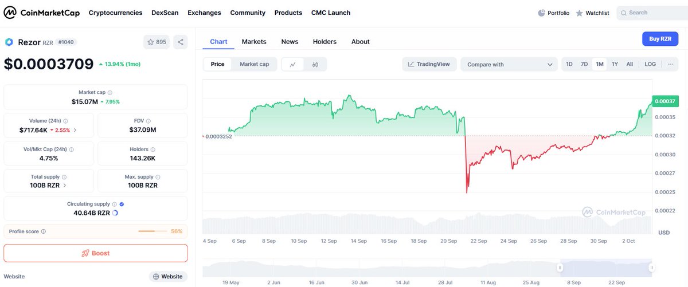
Task: Click the Volume (24h) info icon
Action: pos(66,121)
